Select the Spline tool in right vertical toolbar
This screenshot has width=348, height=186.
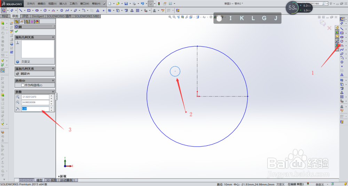[x=342, y=50]
